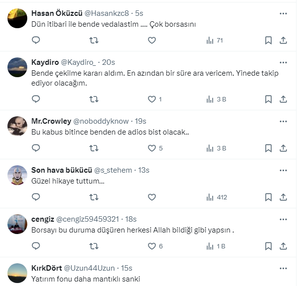This screenshot has height=286, width=300.
Task: Retweet Son hava bükücü's post
Action: pyautogui.click(x=93, y=197)
